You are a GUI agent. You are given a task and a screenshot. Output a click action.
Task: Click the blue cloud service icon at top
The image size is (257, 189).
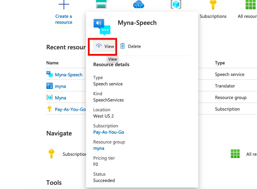139,4
